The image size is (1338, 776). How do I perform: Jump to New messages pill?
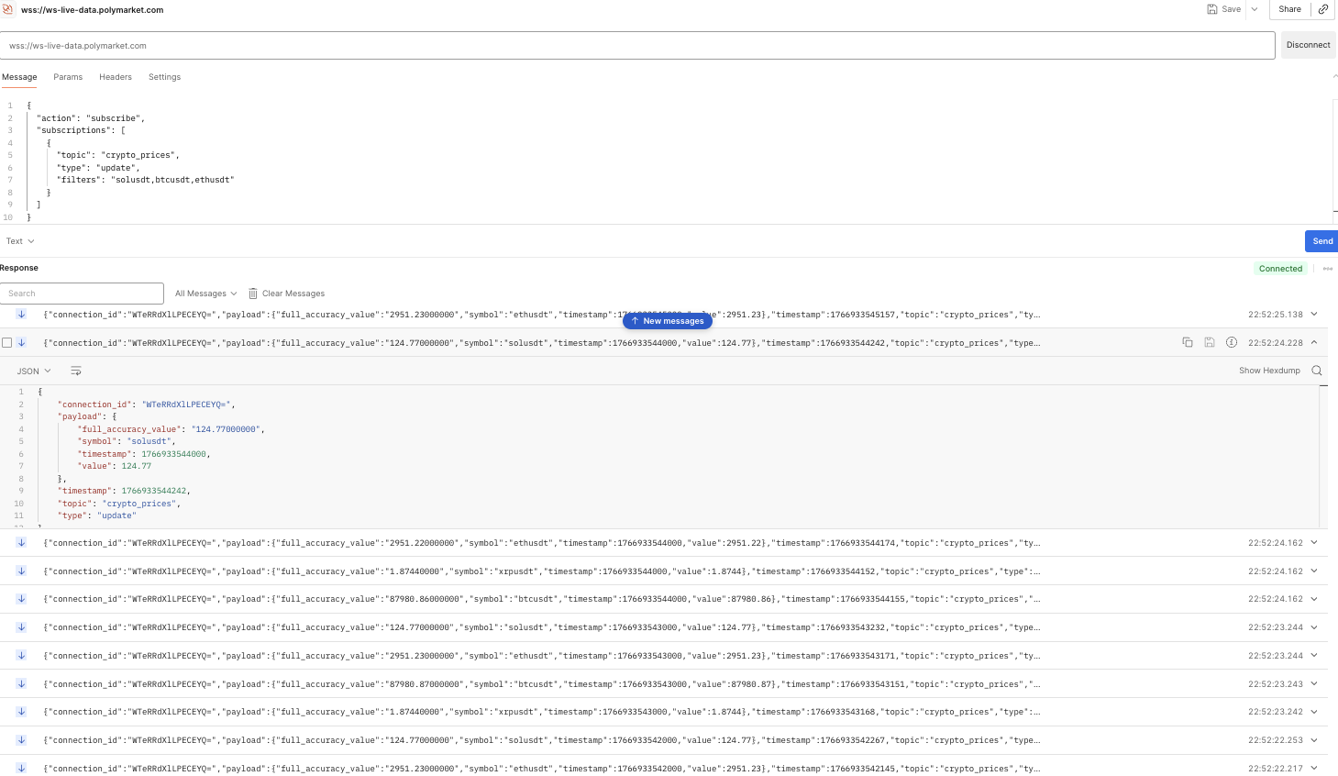pyautogui.click(x=668, y=321)
